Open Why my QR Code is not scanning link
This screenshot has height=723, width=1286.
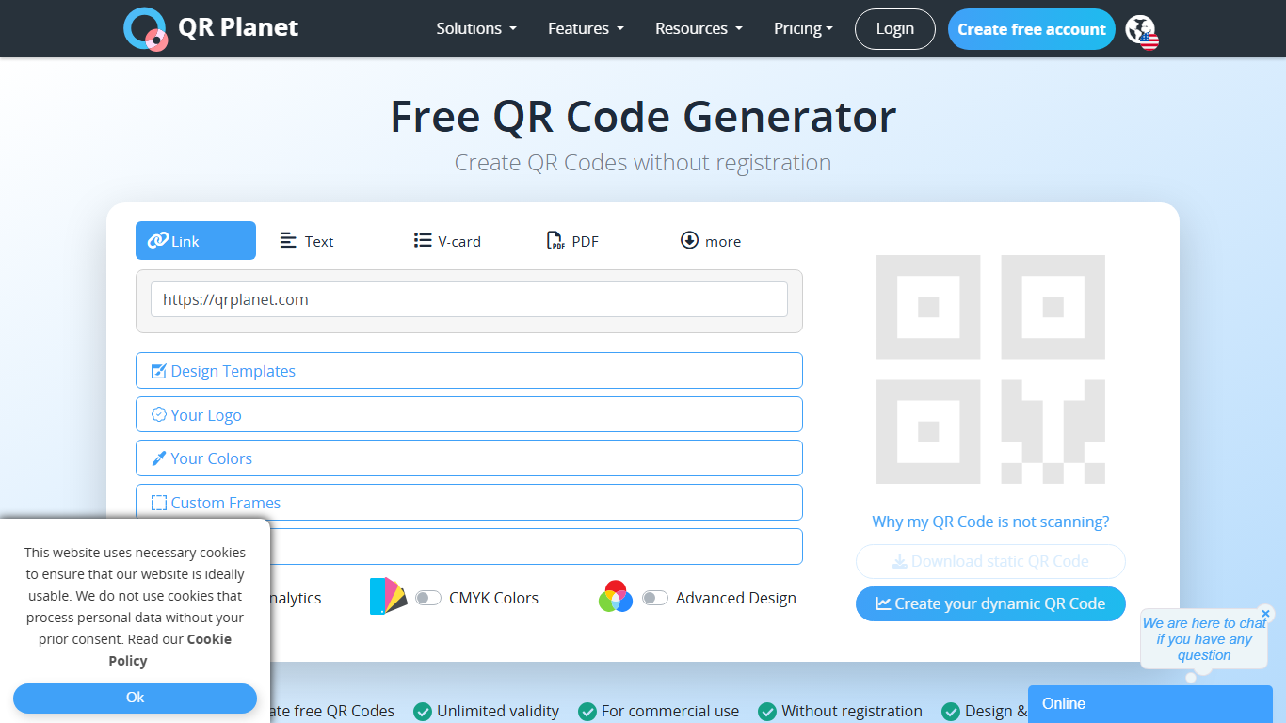click(x=990, y=522)
